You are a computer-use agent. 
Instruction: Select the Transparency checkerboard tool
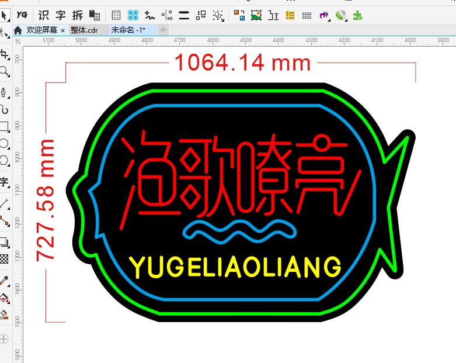4,259
